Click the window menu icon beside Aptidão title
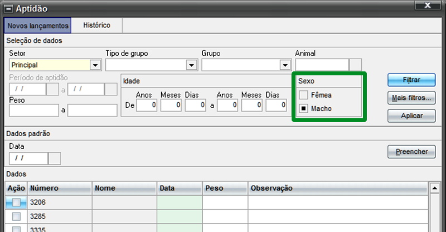This screenshot has width=446, height=232. 8,9
